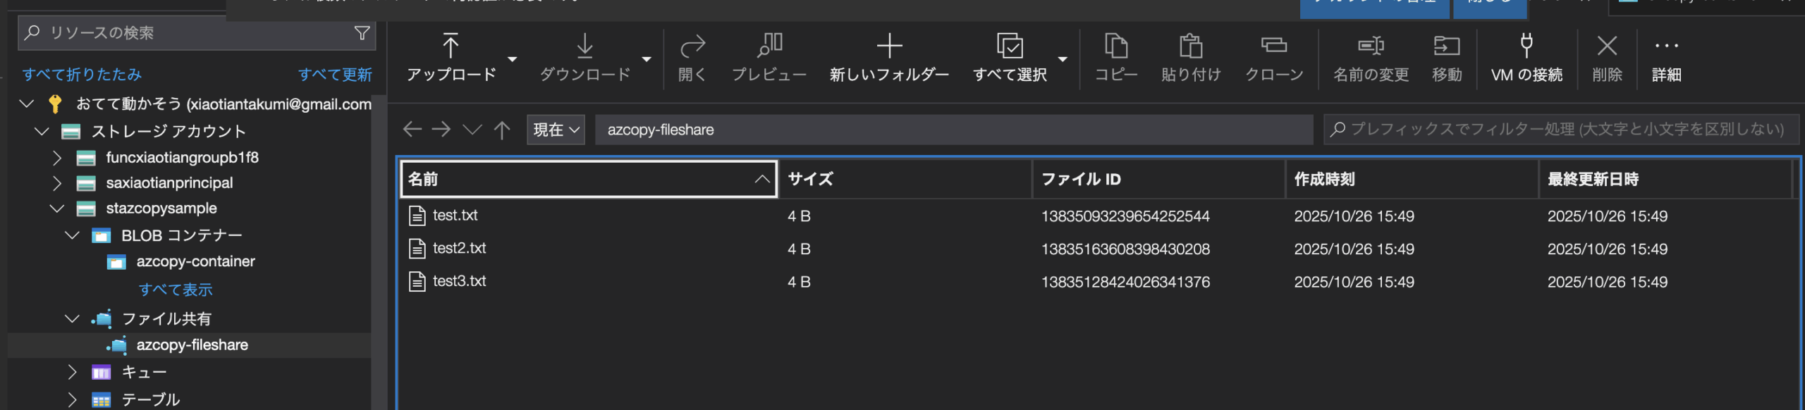This screenshot has height=410, width=1805.
Task: Click すべて更新 refresh all link
Action: coord(335,75)
